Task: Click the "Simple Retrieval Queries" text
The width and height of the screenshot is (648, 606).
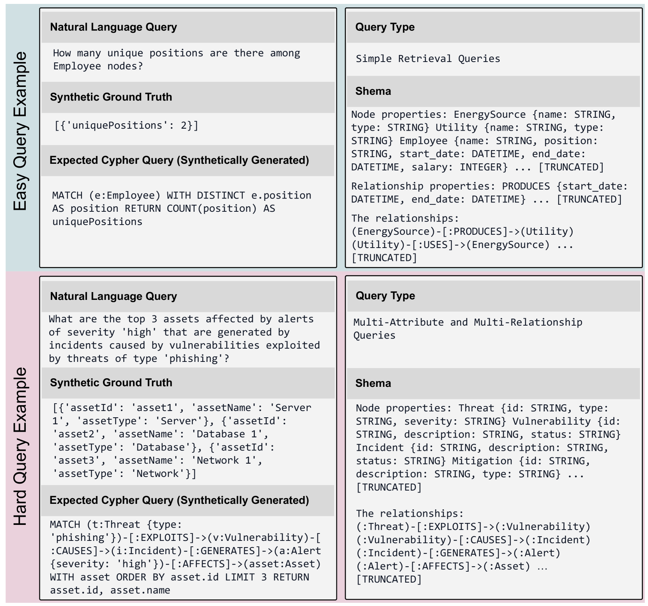Action: coord(428,58)
